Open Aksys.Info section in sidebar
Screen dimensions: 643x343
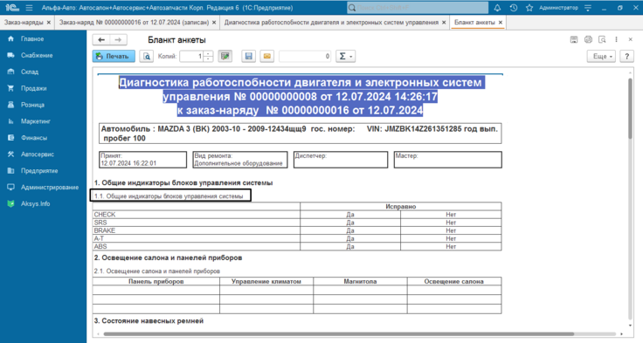point(35,203)
